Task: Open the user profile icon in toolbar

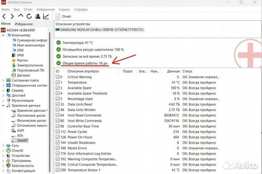Action: pyautogui.click(x=37, y=16)
